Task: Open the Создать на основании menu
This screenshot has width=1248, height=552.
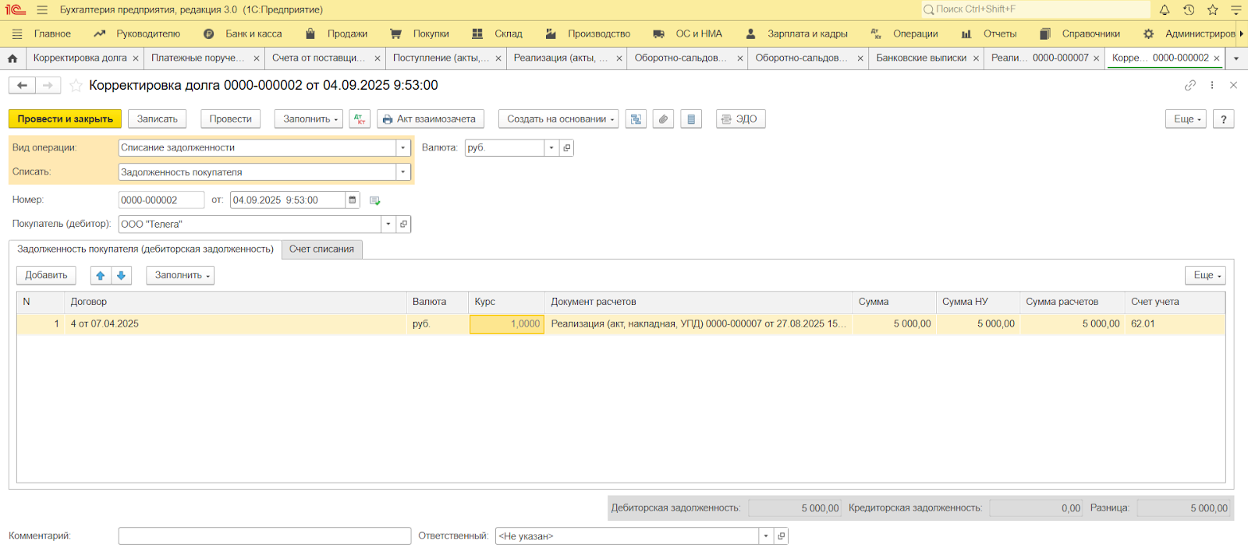Action: coord(558,119)
